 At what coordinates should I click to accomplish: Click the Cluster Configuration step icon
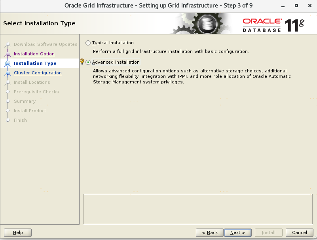(x=8, y=73)
